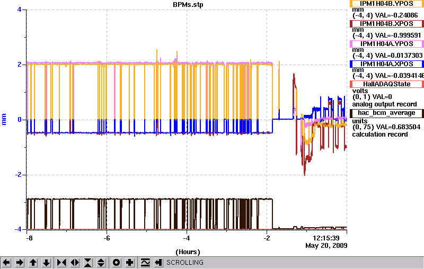This screenshot has width=424, height=269.
Task: Click the -2 tick label on hours axis
Action: [267, 238]
